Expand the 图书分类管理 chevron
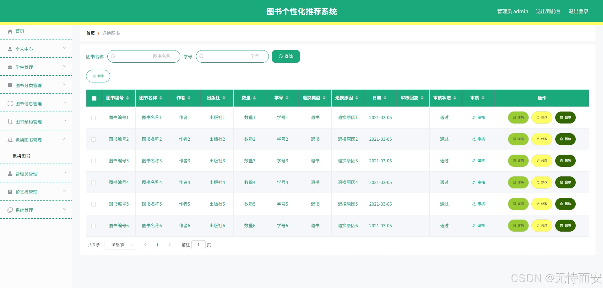 click(65, 84)
